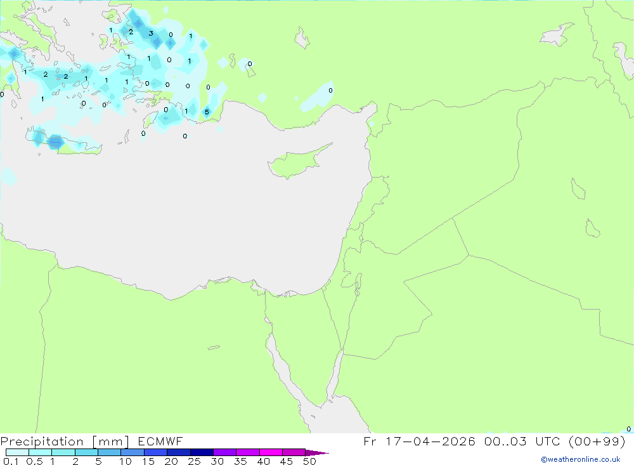Click the legend label '0.5'
The height and width of the screenshot is (465, 634).
[34, 461]
